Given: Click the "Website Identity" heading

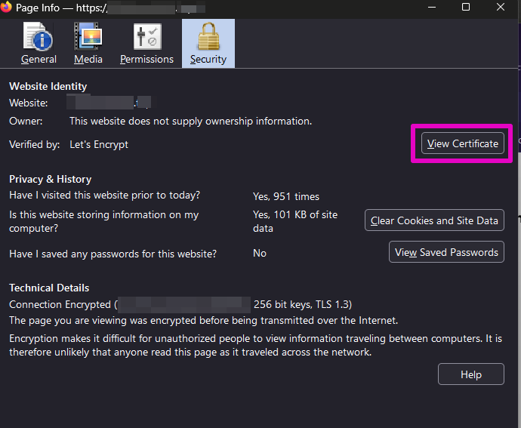Looking at the screenshot, I should point(48,86).
